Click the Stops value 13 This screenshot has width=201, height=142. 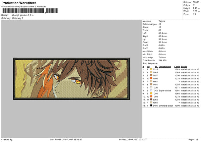point(160,27)
